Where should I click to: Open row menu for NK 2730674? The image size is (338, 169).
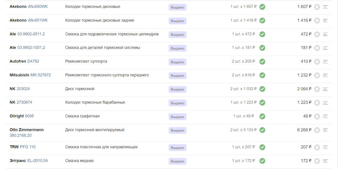click(x=325, y=102)
